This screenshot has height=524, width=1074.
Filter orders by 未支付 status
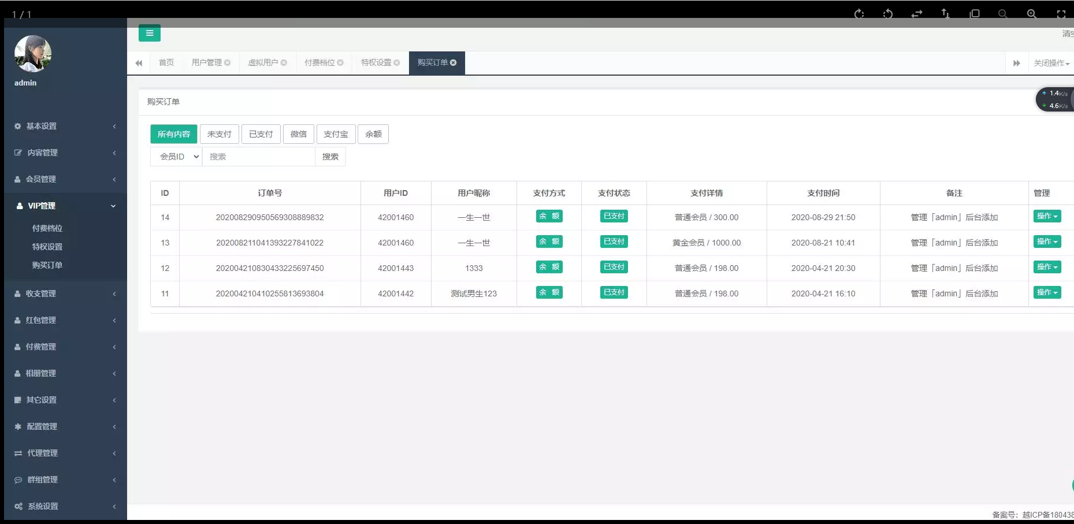(219, 134)
